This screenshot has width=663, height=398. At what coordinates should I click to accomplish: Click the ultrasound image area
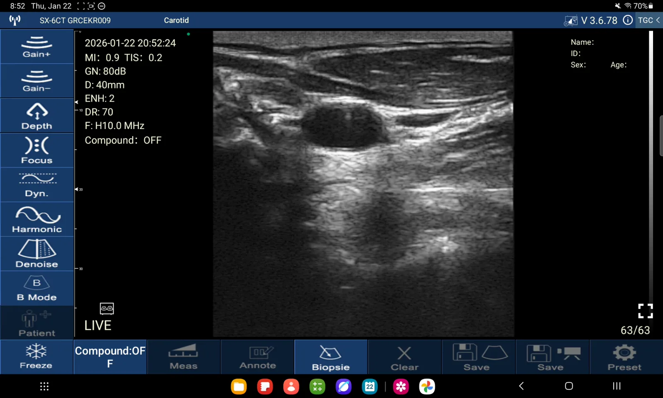click(363, 184)
